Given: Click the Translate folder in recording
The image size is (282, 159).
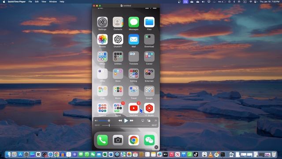Looking at the screenshot, I should [134, 57].
